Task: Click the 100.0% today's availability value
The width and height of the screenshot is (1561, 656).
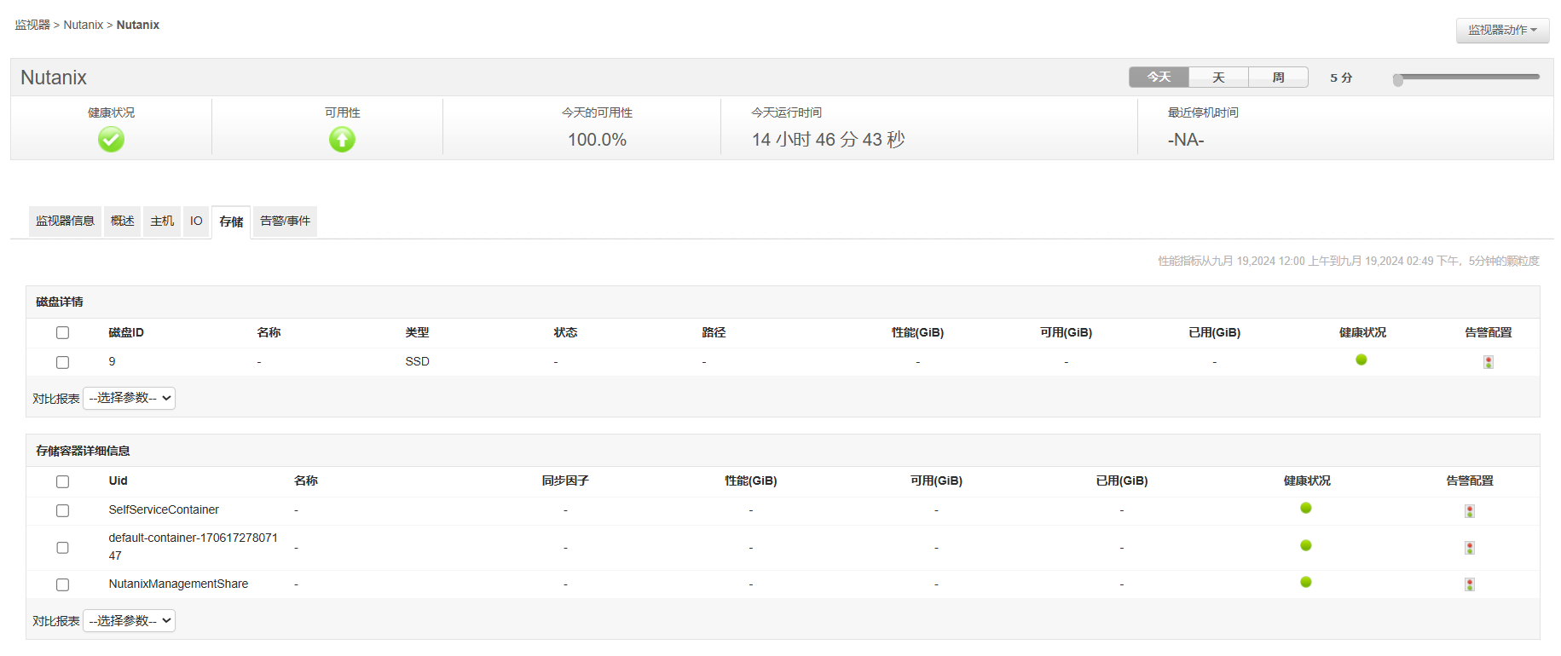Action: 598,140
